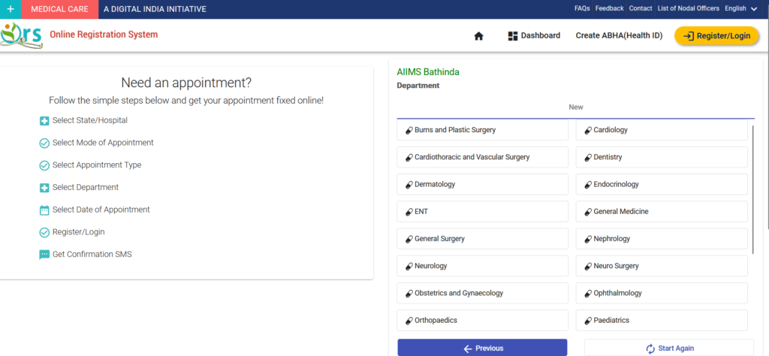Switch to the New department tab
The image size is (769, 356).
point(575,107)
